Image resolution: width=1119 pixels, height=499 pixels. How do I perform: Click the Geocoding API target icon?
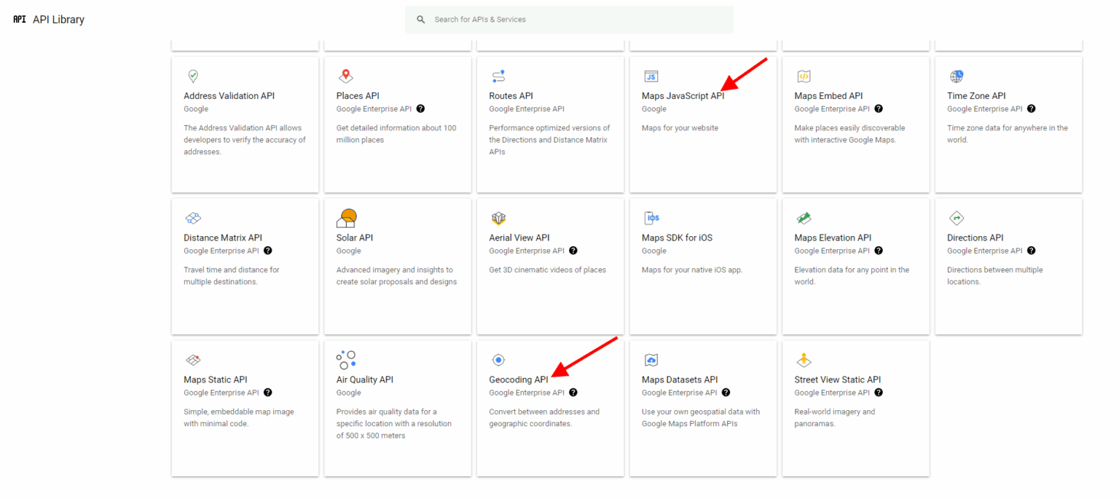point(498,359)
